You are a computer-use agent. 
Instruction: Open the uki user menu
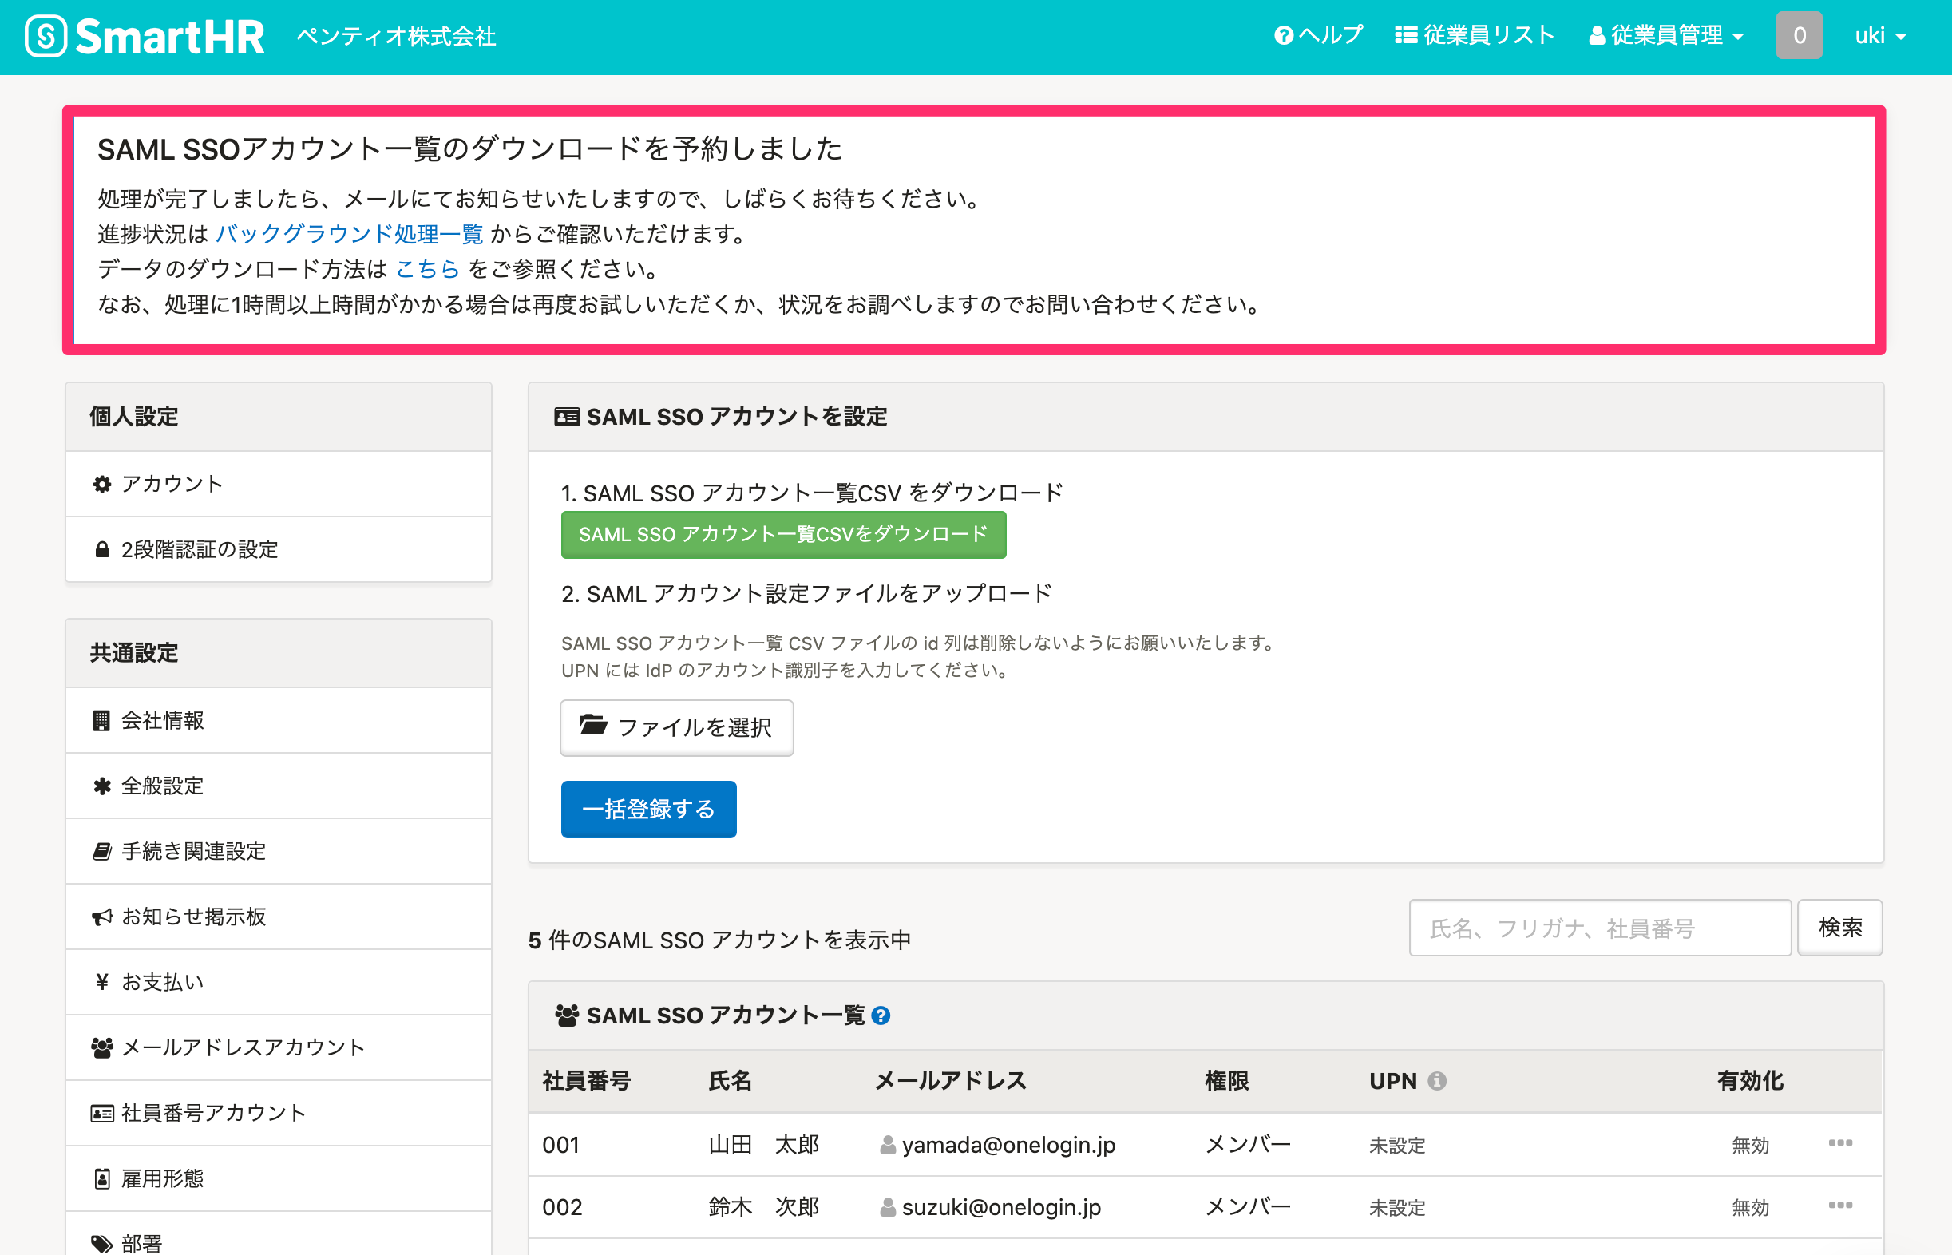[1880, 36]
